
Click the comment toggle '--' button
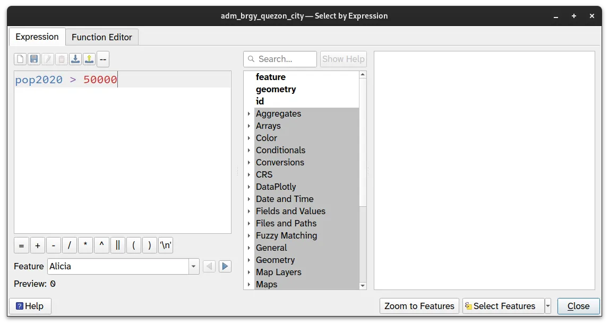[x=103, y=59]
